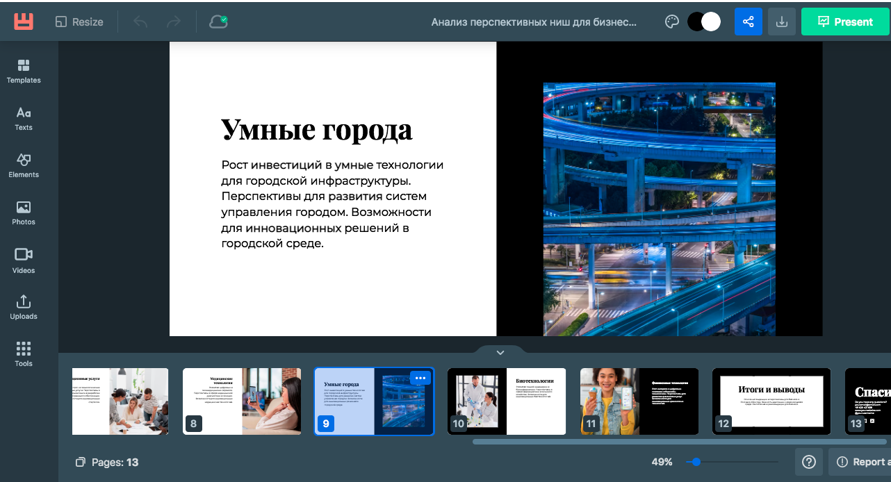Image resolution: width=891 pixels, height=482 pixels.
Task: Open the color palette styles menu
Action: point(671,22)
